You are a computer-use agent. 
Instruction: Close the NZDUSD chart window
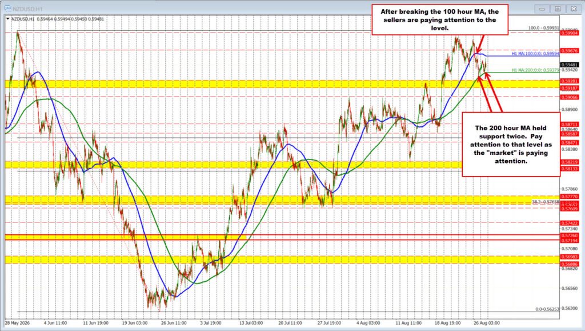pos(573,9)
